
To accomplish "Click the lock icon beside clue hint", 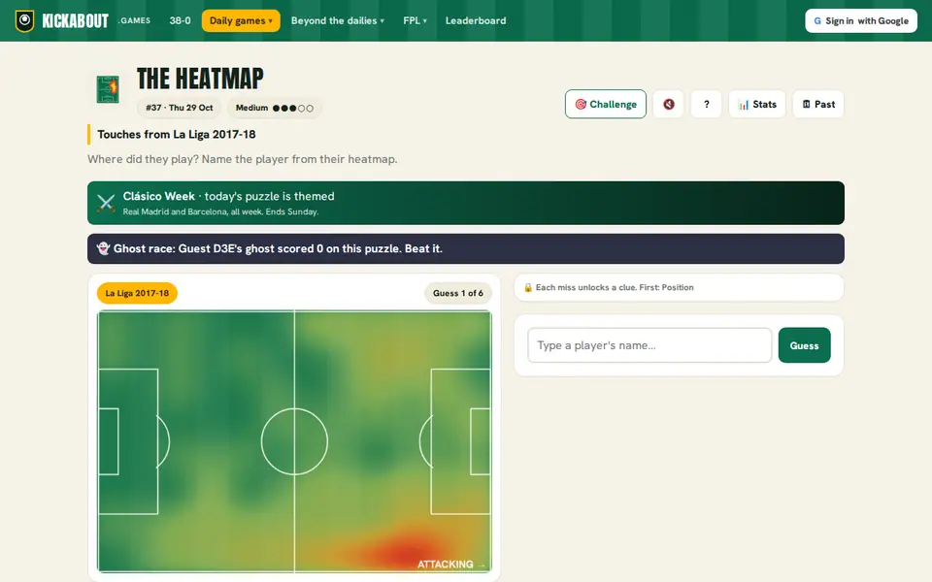I will (x=528, y=287).
